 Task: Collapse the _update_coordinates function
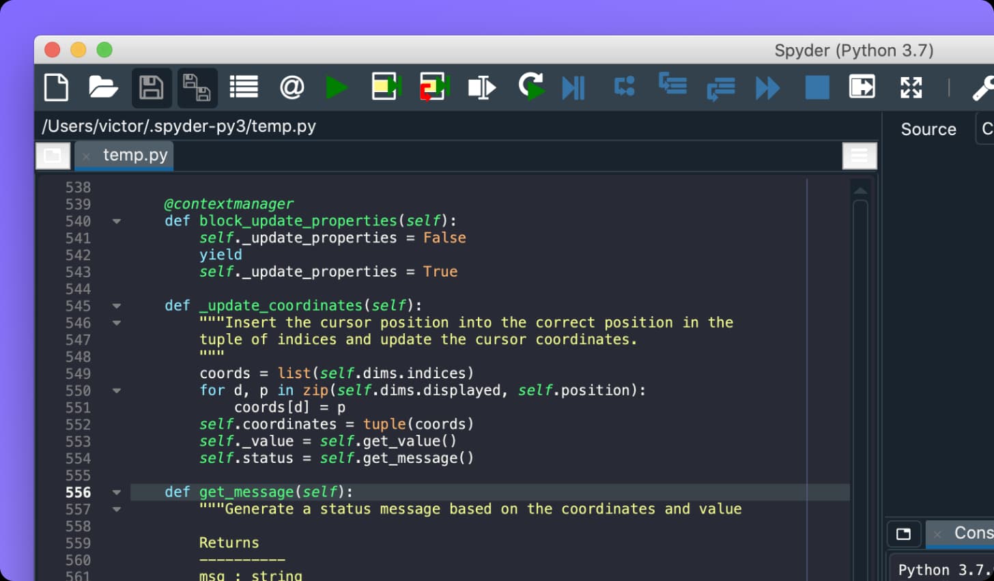[116, 305]
